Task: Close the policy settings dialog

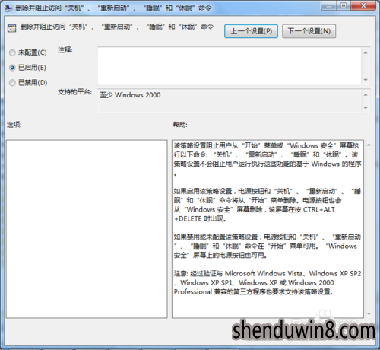Action: pos(363,5)
